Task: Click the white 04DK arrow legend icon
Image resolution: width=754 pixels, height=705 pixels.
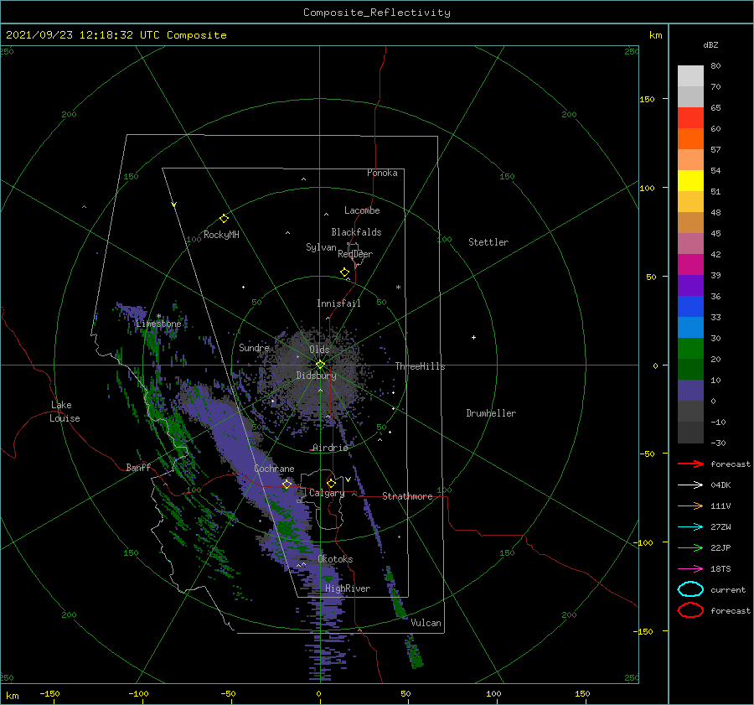Action: pyautogui.click(x=690, y=485)
